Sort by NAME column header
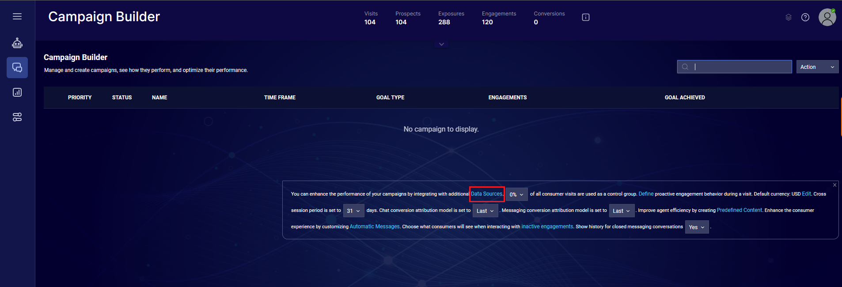 point(159,98)
